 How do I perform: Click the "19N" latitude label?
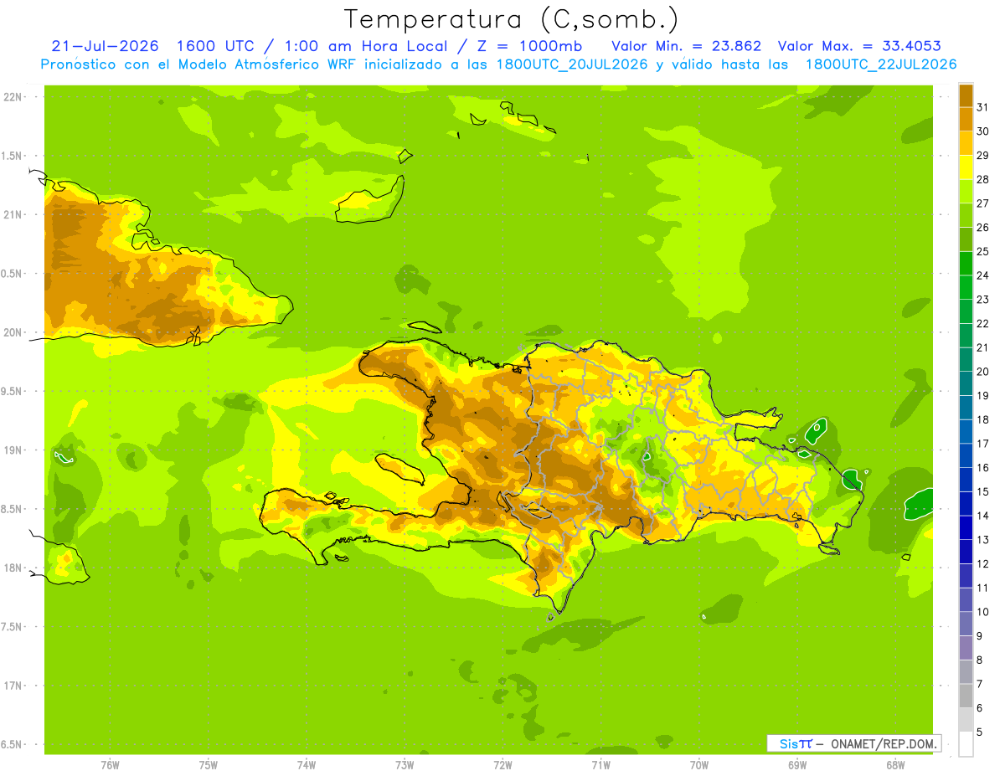(13, 450)
